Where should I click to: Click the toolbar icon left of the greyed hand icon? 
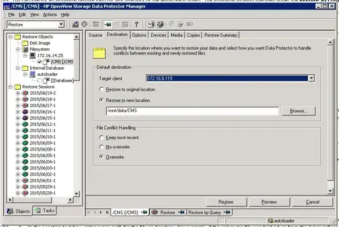point(161,24)
